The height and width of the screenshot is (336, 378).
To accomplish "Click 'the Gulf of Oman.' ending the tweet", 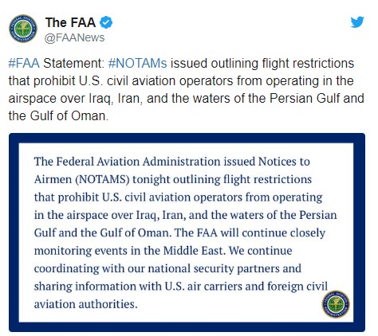I will (x=58, y=115).
